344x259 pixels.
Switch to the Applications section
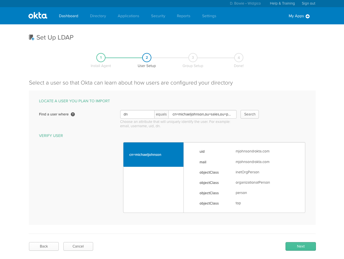[128, 16]
